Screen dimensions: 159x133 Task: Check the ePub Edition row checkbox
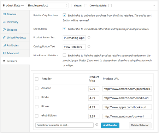point(37,116)
